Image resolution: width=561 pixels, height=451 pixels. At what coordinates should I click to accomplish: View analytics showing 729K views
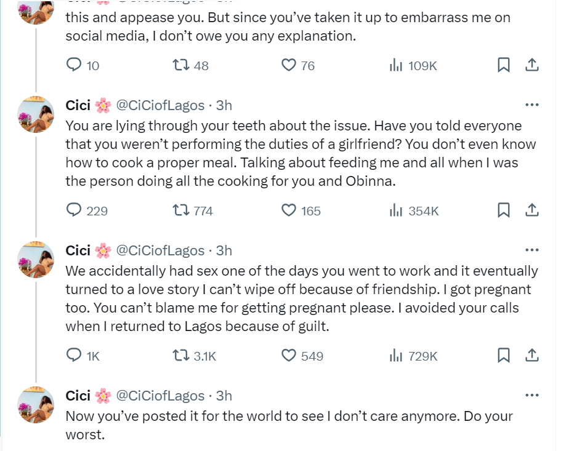396,356
